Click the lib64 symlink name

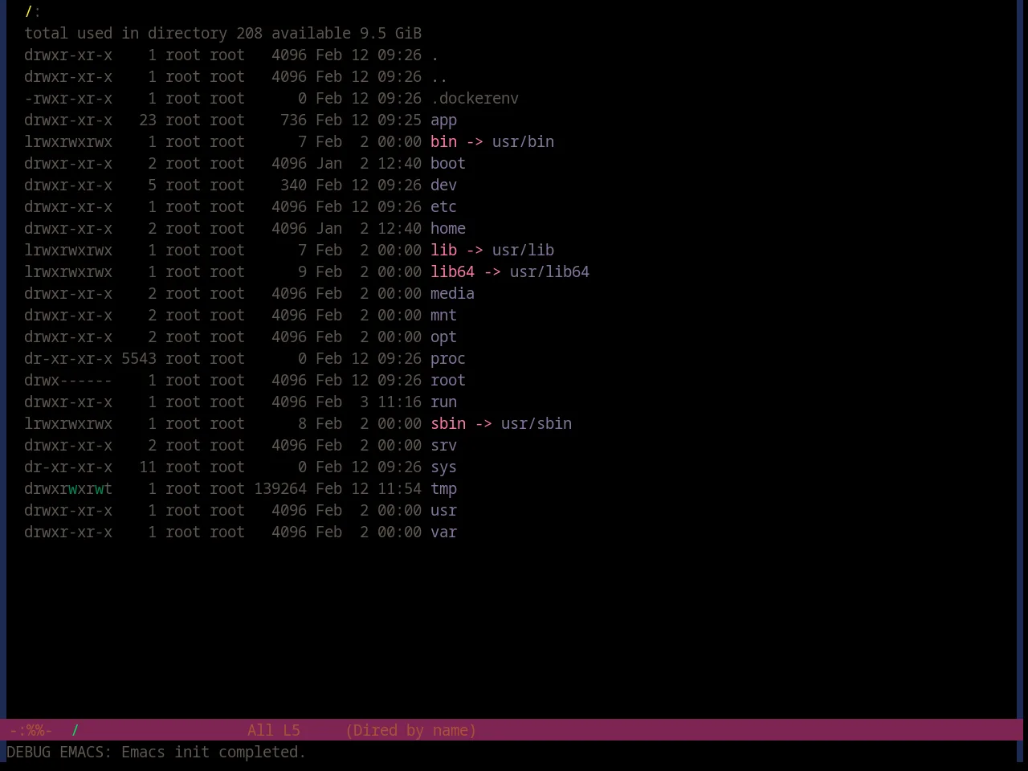coord(452,272)
